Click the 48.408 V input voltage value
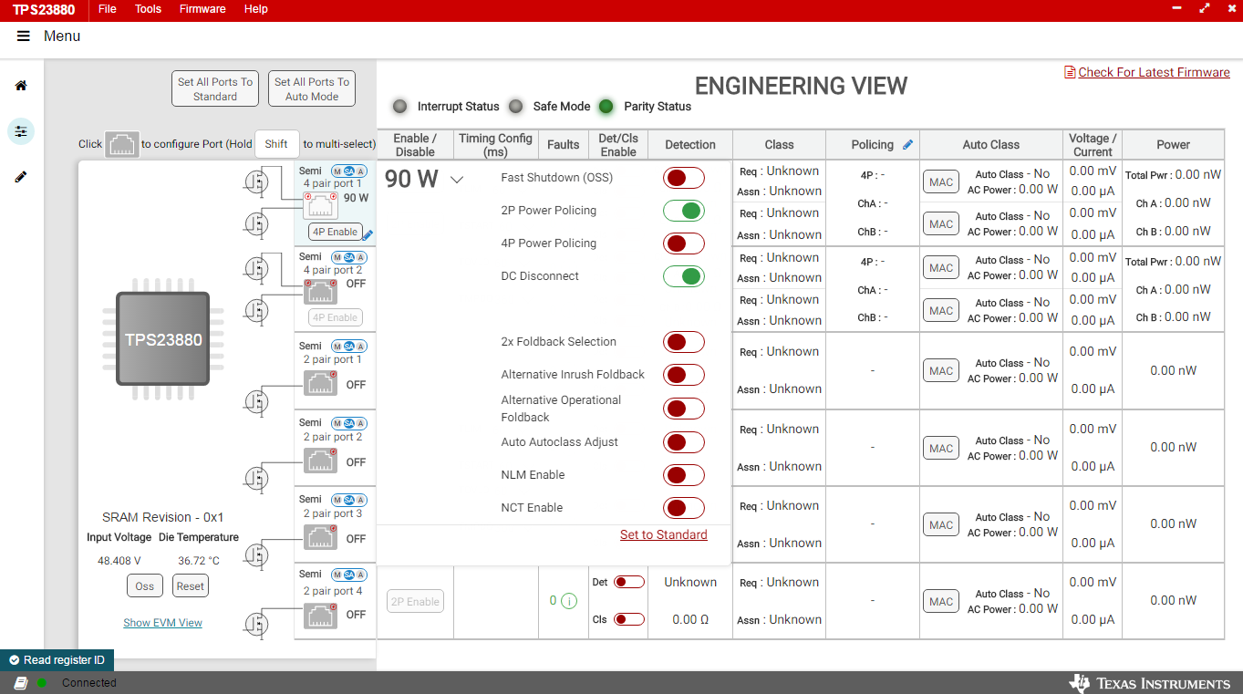The width and height of the screenshot is (1243, 694). click(x=119, y=561)
